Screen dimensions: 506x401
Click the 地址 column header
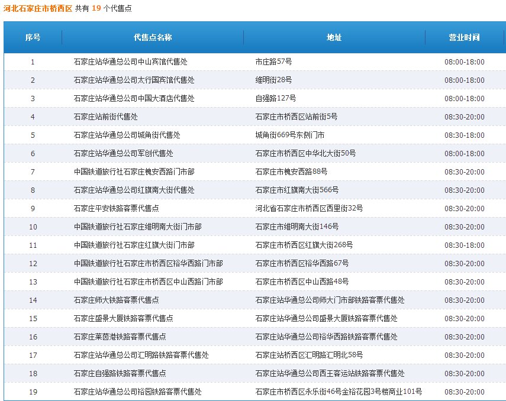[333, 37]
